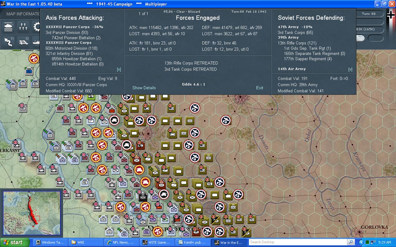The image size is (396, 247).
Task: Select 3rd Tank Corps (65)
Action: click(295, 33)
